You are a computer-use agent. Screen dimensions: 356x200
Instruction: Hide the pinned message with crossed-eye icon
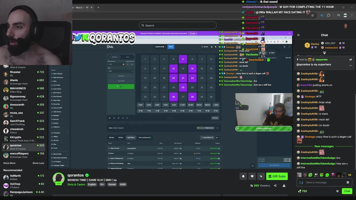tap(350, 60)
